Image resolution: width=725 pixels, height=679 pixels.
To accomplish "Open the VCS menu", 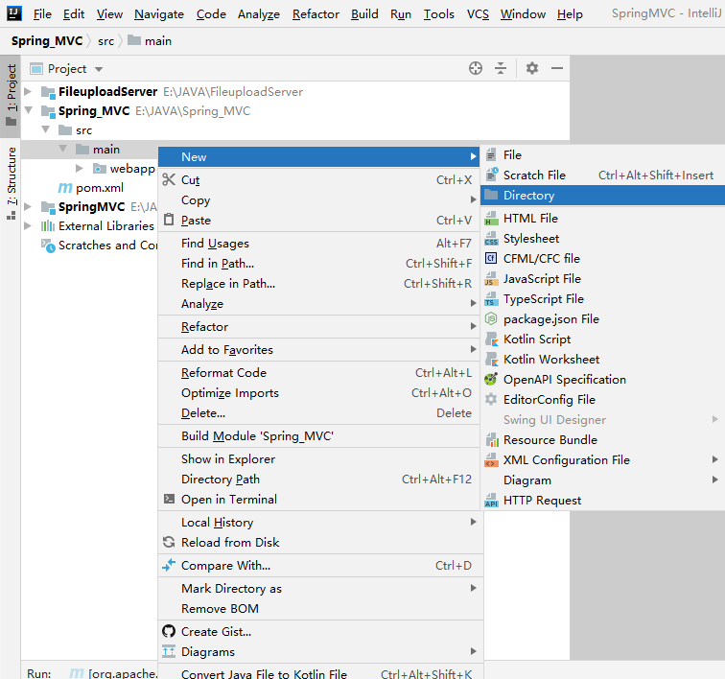I will pos(478,14).
